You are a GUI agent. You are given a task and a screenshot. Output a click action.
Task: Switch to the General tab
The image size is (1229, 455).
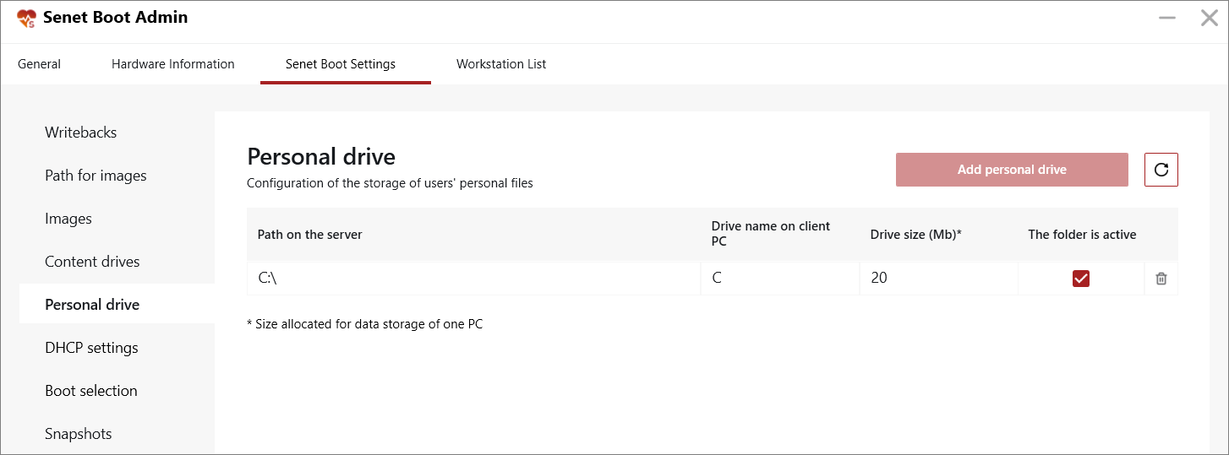pyautogui.click(x=39, y=64)
